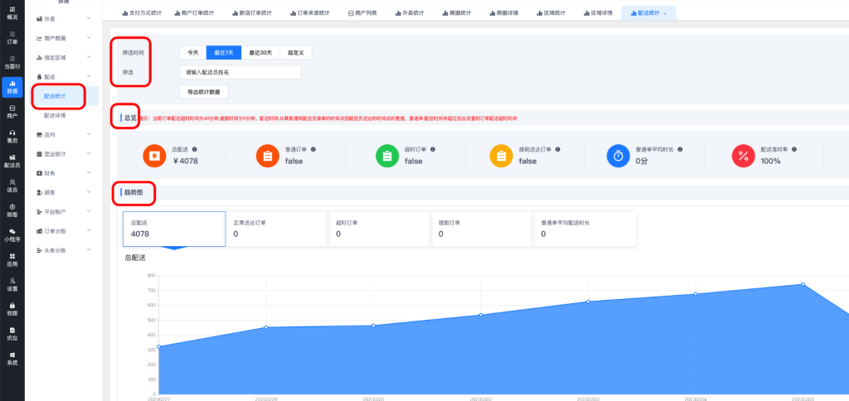Viewport: 849px width, 401px height.
Task: Switch to the 商户列表 tab
Action: pos(362,13)
